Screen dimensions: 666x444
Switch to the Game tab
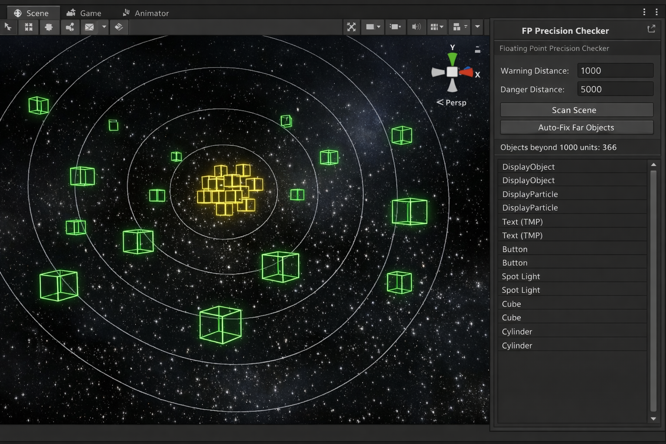point(85,13)
